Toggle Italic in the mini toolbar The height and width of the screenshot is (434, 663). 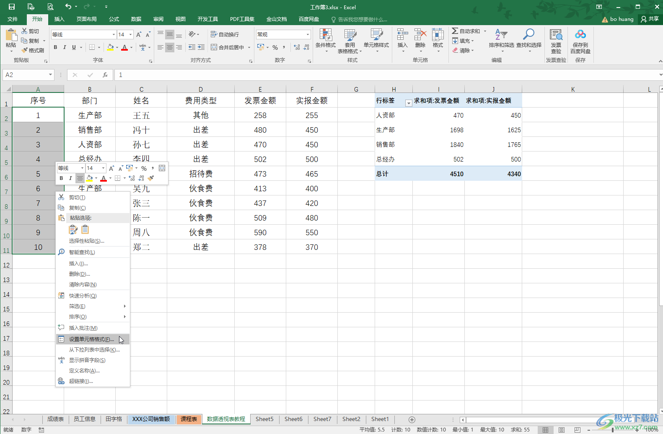70,178
